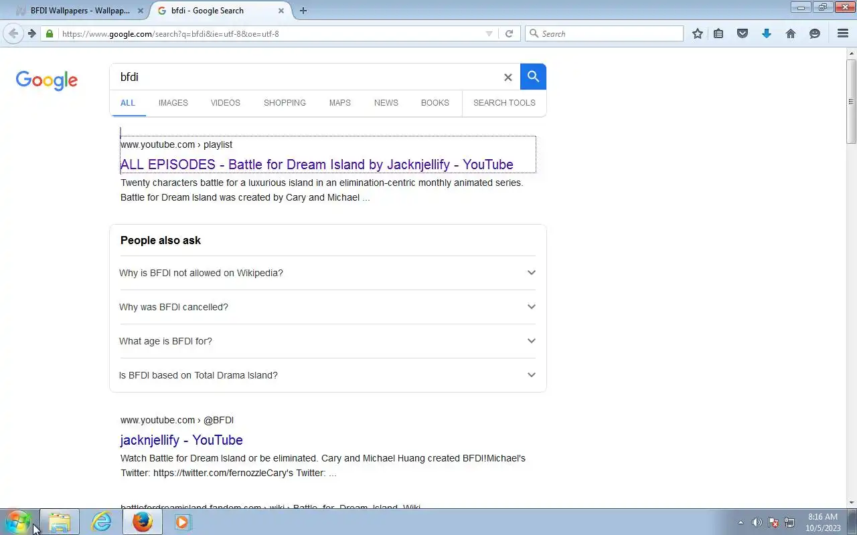This screenshot has width=857, height=535.
Task: Switch to the BOOKS search tab
Action: (x=435, y=103)
